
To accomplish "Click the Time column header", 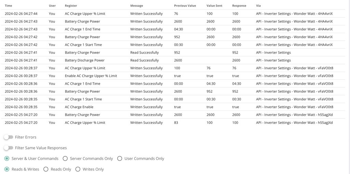I will pos(8,6).
